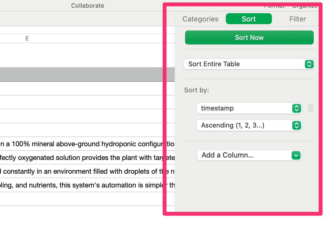Image resolution: width=334 pixels, height=227 pixels.
Task: Select the cell mentioning this system's automation
Action: 87,185
